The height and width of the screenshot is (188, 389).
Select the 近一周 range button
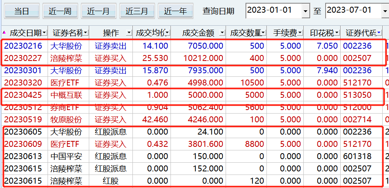click(60, 11)
